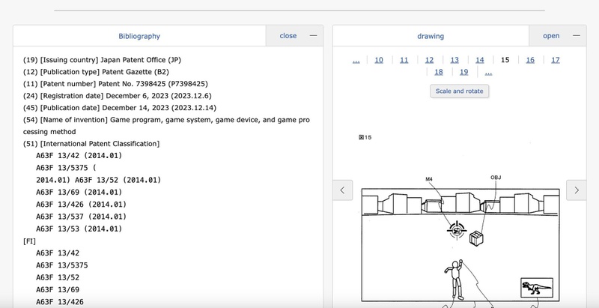The image size is (599, 308).
Task: Click the Name of invention Game program line
Action: coord(166,126)
